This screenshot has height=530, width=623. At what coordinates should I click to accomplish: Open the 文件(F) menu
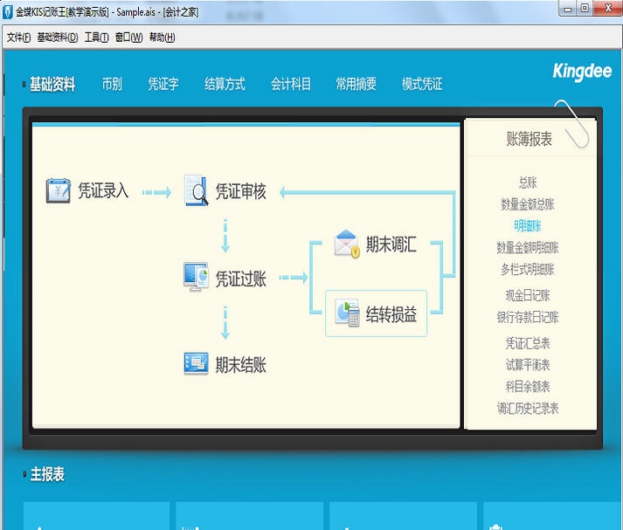point(18,38)
